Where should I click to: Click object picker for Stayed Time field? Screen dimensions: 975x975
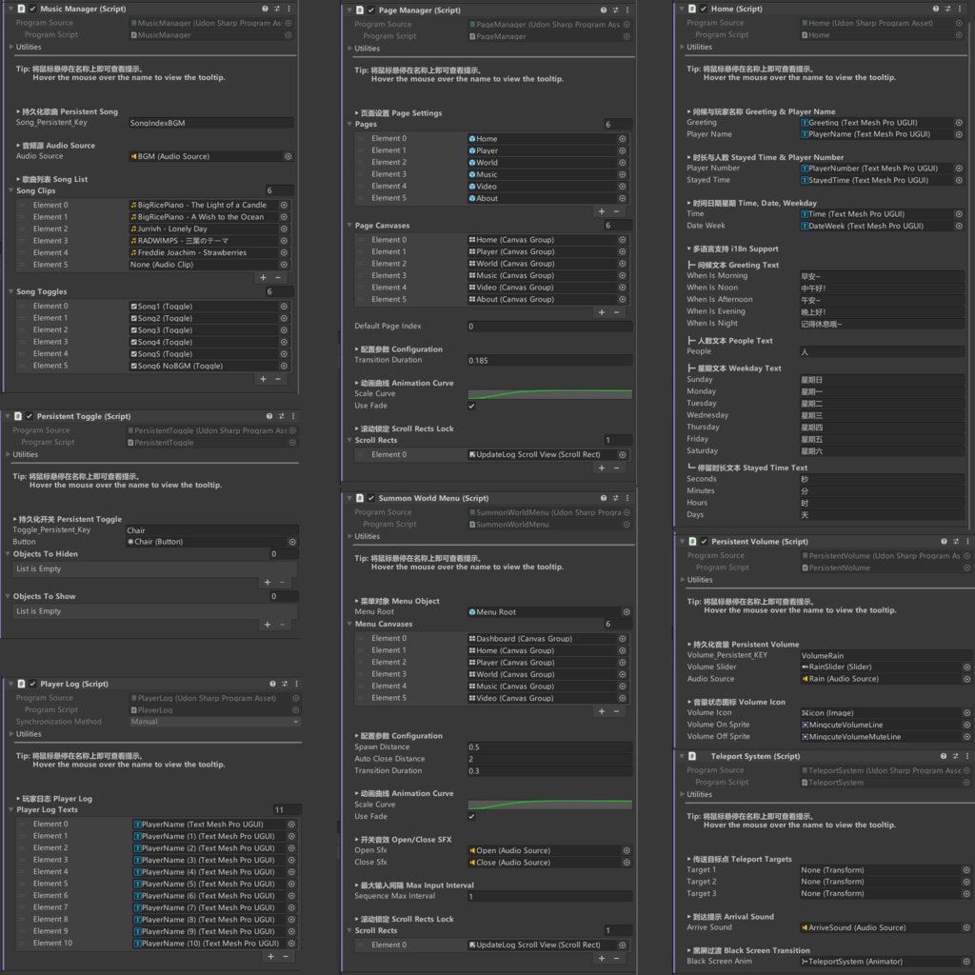959,180
